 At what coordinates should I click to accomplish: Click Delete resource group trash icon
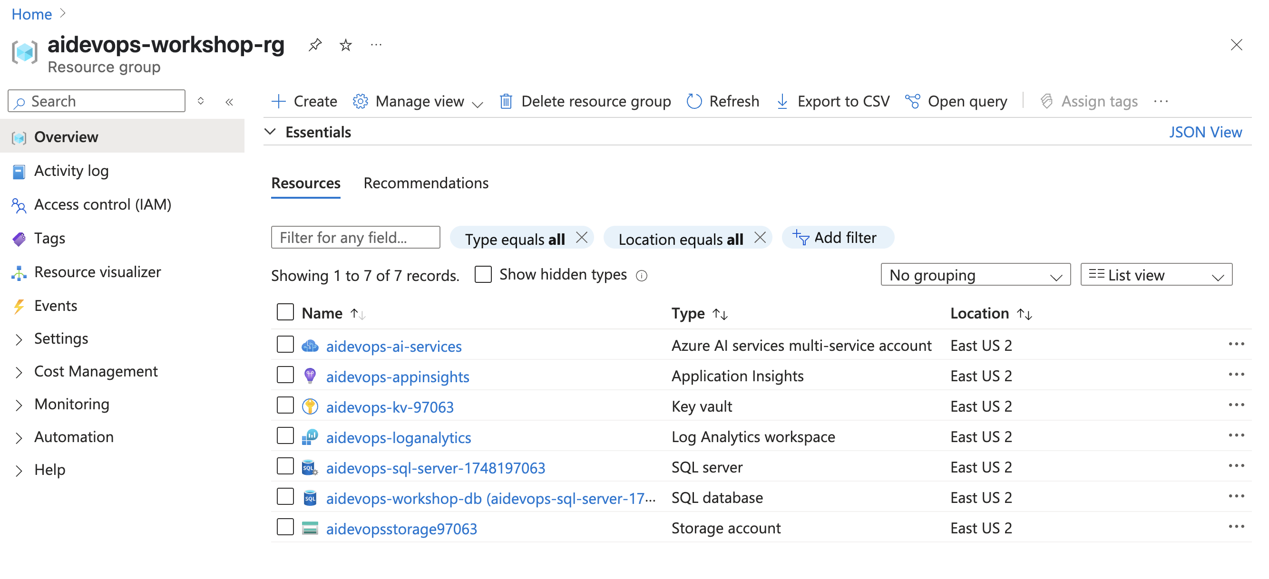(x=506, y=101)
